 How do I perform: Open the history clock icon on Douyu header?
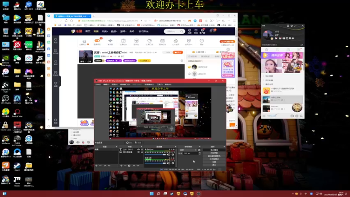coord(189,31)
